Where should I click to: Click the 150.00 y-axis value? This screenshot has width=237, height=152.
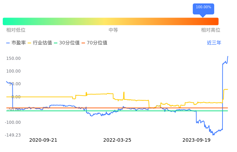(13, 58)
